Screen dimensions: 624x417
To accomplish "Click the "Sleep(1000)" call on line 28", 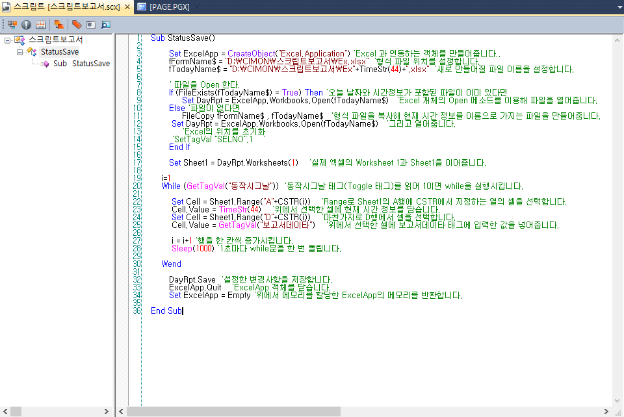I will (193, 249).
